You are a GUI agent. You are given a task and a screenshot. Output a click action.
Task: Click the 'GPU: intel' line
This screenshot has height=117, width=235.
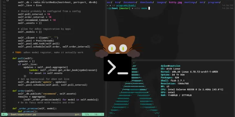(x=168, y=92)
